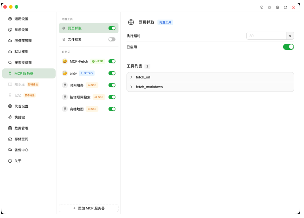The image size is (304, 218).
Task: Click the SSE badge on 高德地图
Action: pyautogui.click(x=92, y=109)
